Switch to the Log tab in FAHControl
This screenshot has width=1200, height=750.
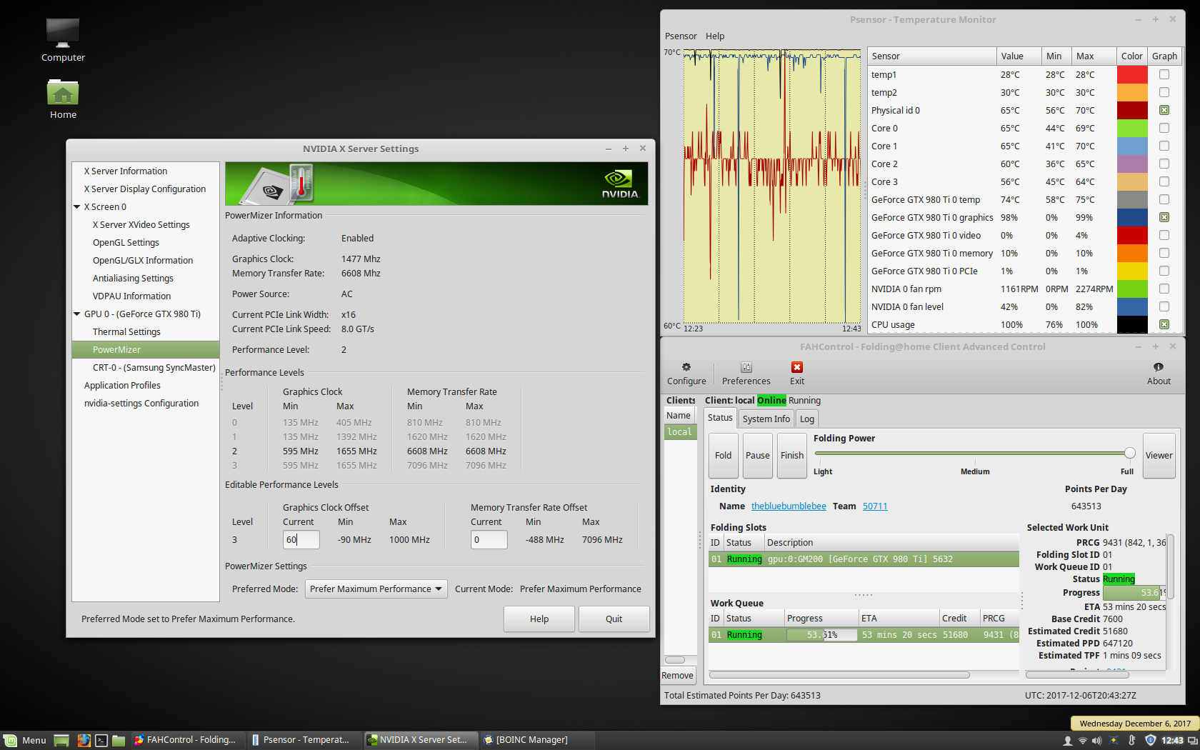[806, 419]
